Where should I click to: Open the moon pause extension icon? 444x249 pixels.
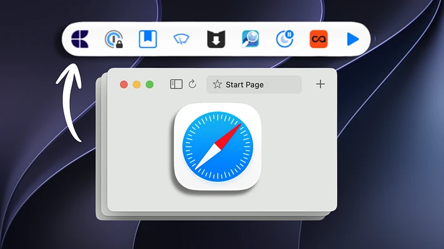[x=284, y=39]
